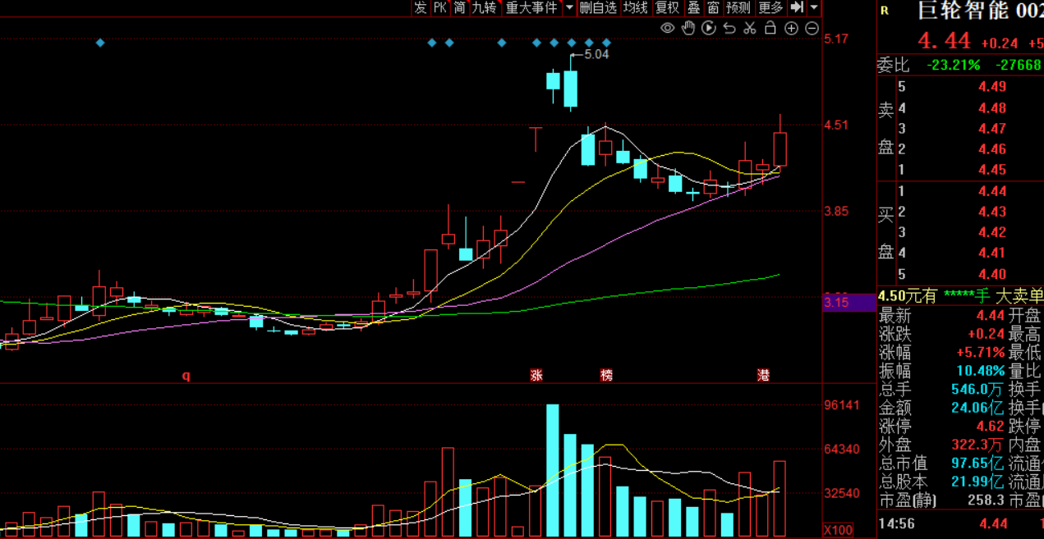Click the undo arrow icon
1044x539 pixels.
point(729,28)
